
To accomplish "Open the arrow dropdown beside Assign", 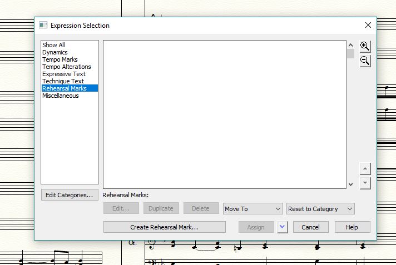I will click(x=282, y=227).
